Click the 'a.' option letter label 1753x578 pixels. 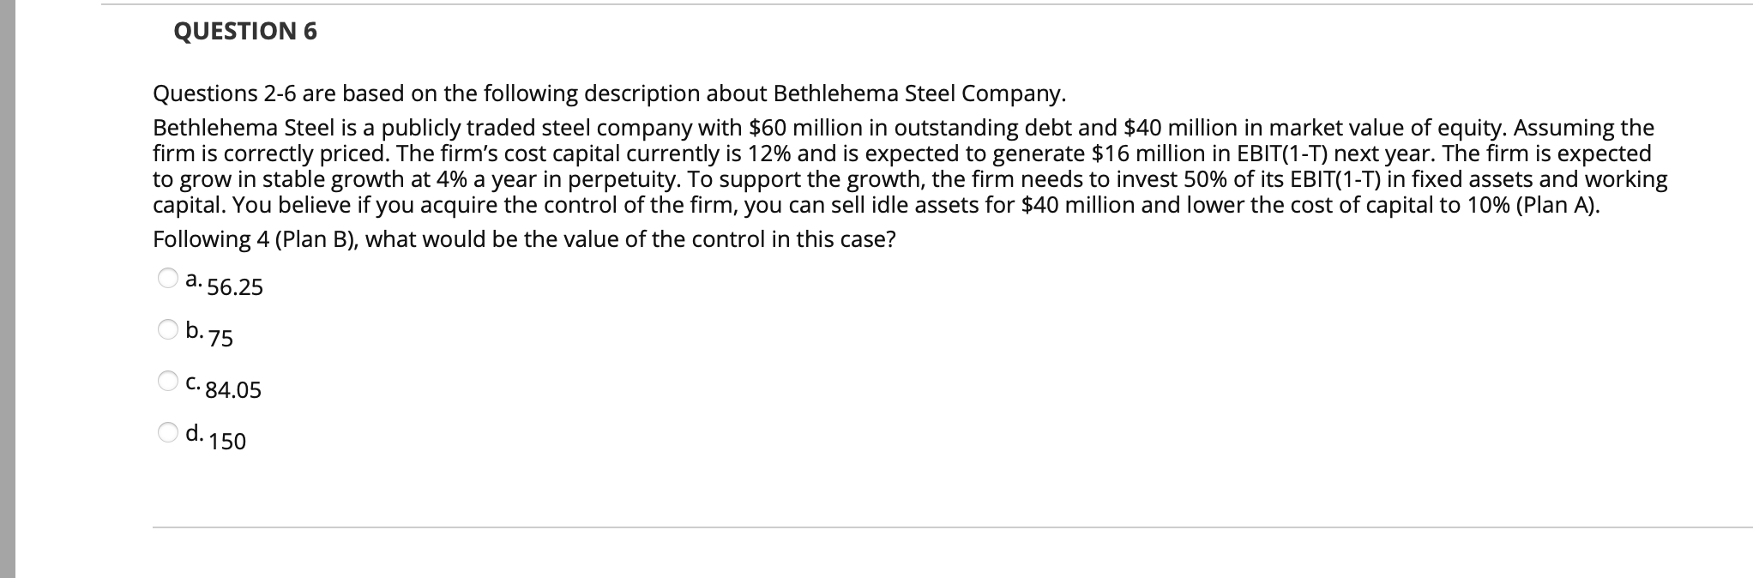point(194,279)
